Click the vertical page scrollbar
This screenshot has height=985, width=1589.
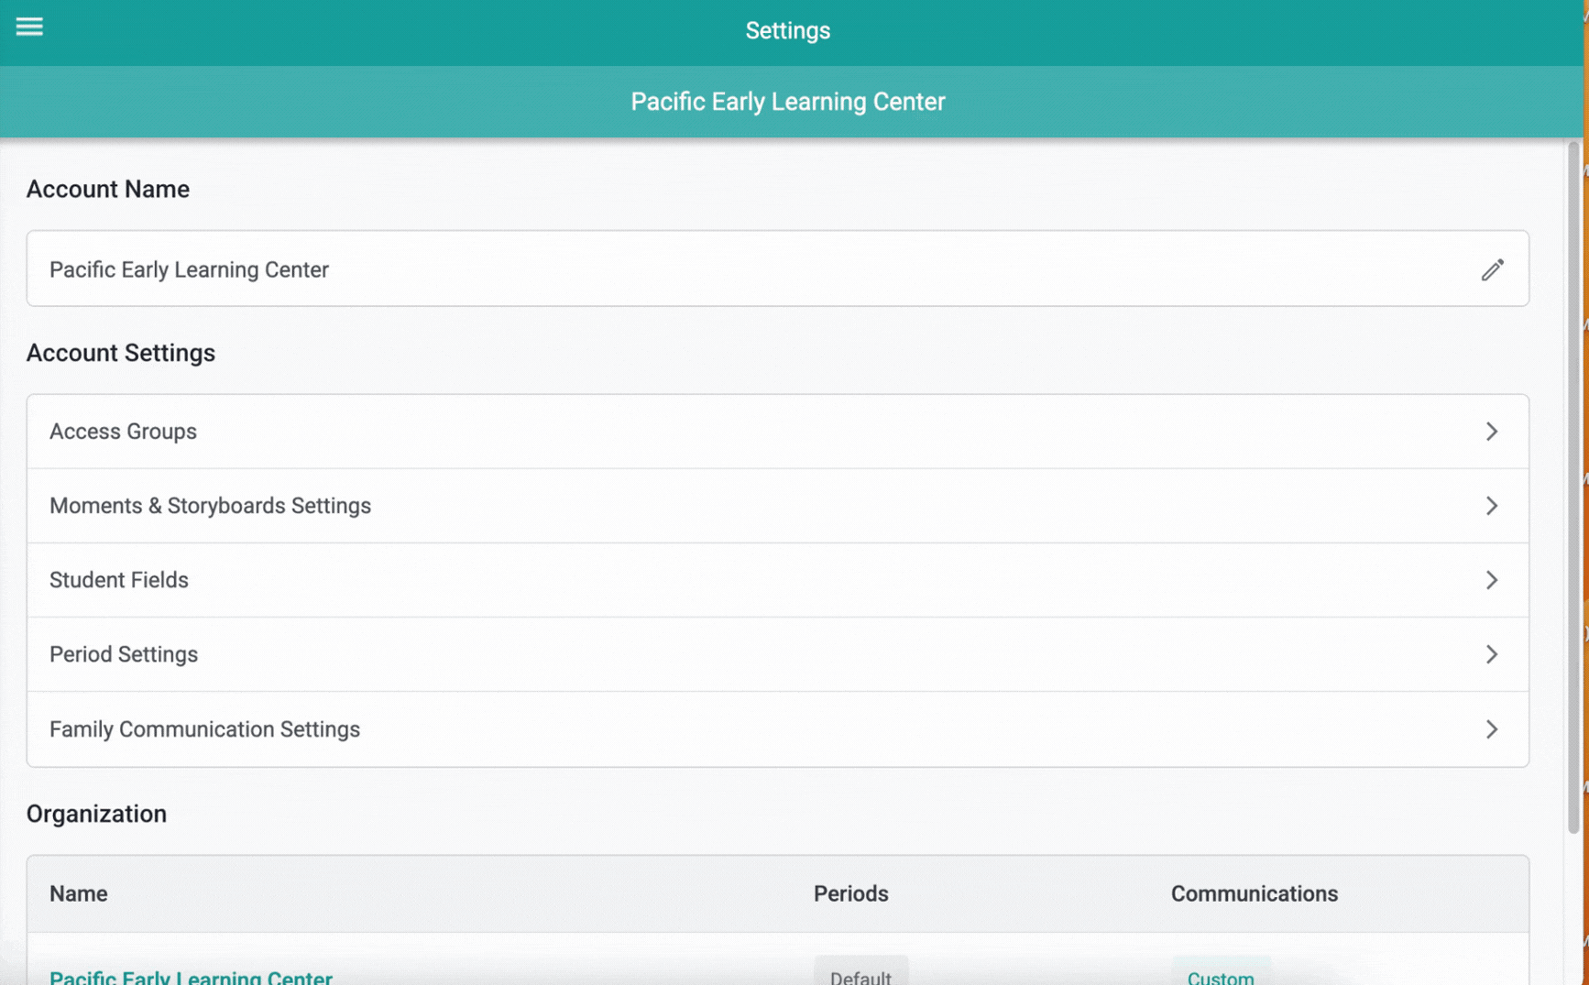coord(1573,486)
